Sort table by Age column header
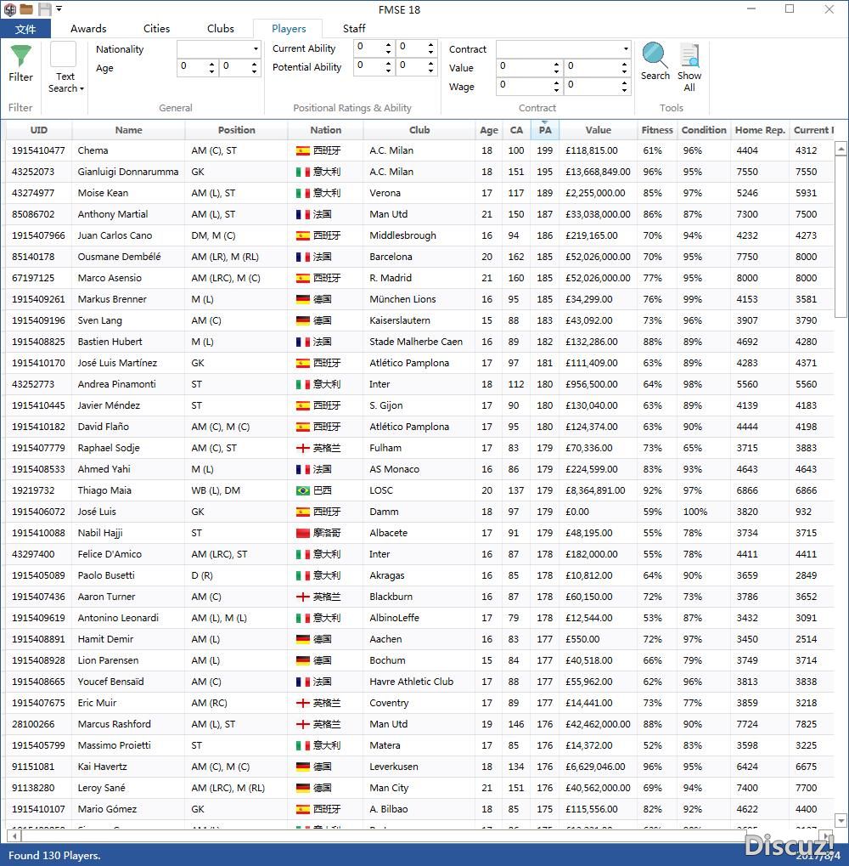This screenshot has width=849, height=866. pyautogui.click(x=489, y=130)
